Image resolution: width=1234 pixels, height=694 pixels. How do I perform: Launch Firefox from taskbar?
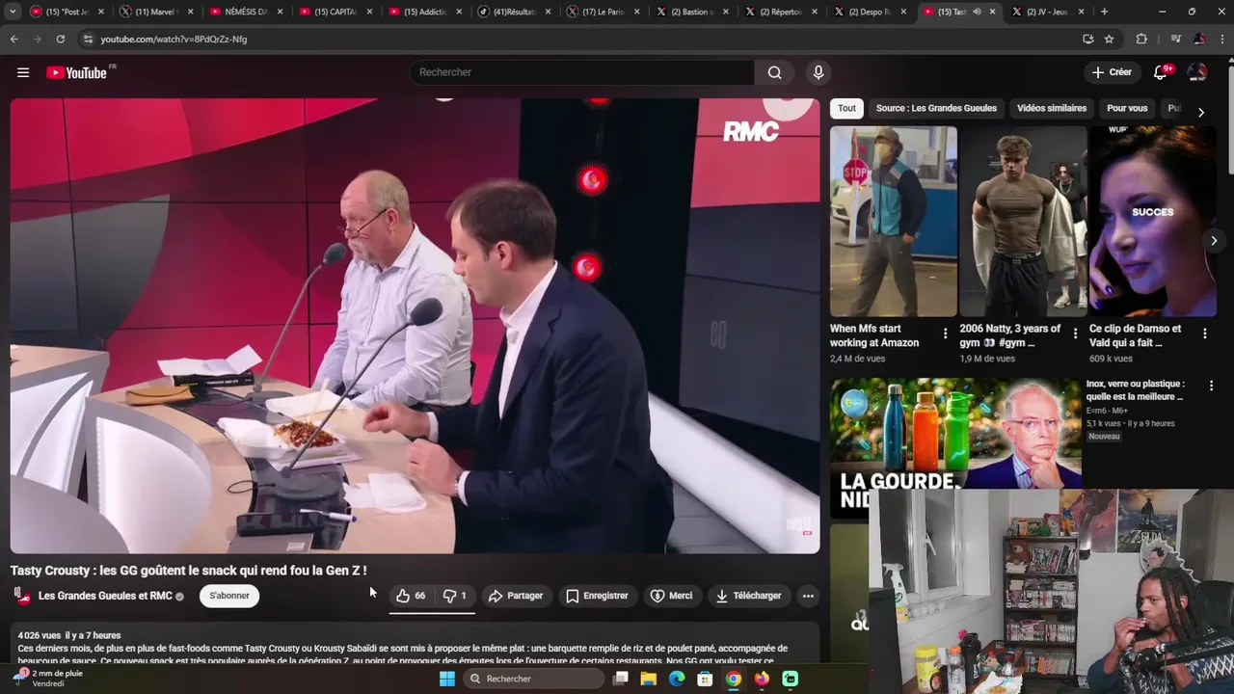pos(762,679)
